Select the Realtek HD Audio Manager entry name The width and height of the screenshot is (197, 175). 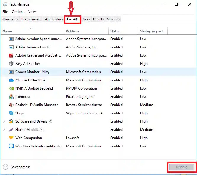(37, 105)
